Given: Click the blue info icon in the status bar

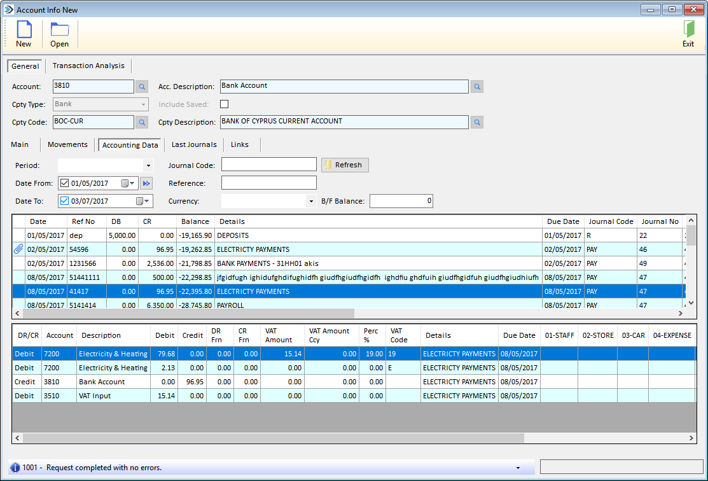Looking at the screenshot, I should point(14,468).
